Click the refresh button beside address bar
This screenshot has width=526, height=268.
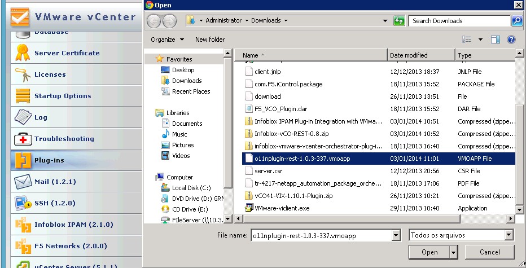pyautogui.click(x=399, y=21)
